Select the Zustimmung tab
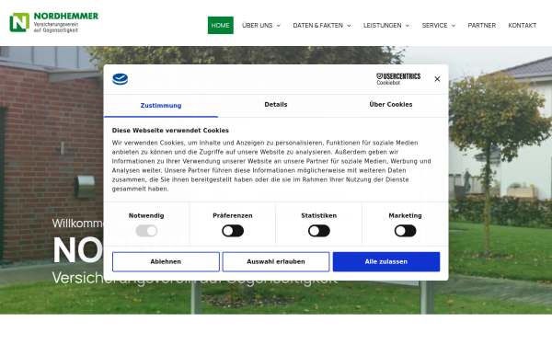The width and height of the screenshot is (552, 345). pos(161,106)
